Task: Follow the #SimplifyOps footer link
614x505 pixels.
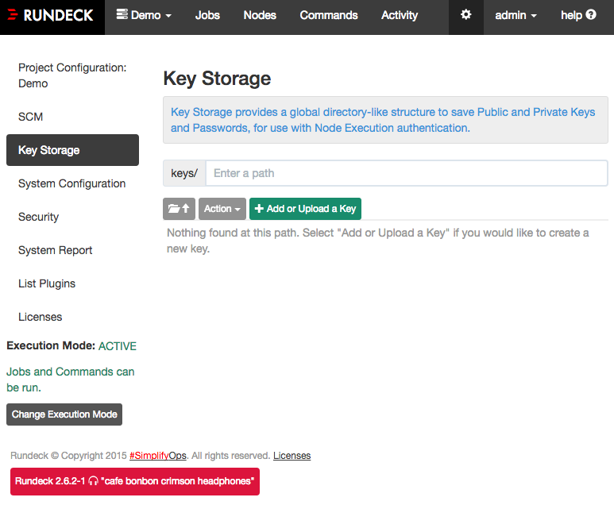Action: 157,456
